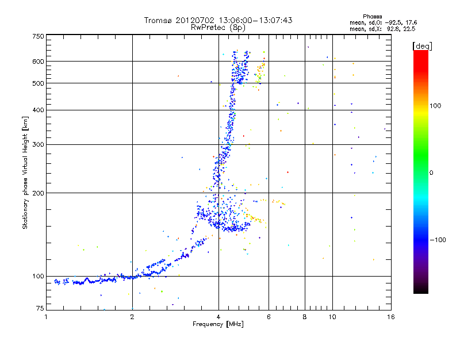Click the 'RwPretec (8p)' subtitle
Image resolution: width=460 pixels, height=345 pixels.
pos(218,28)
